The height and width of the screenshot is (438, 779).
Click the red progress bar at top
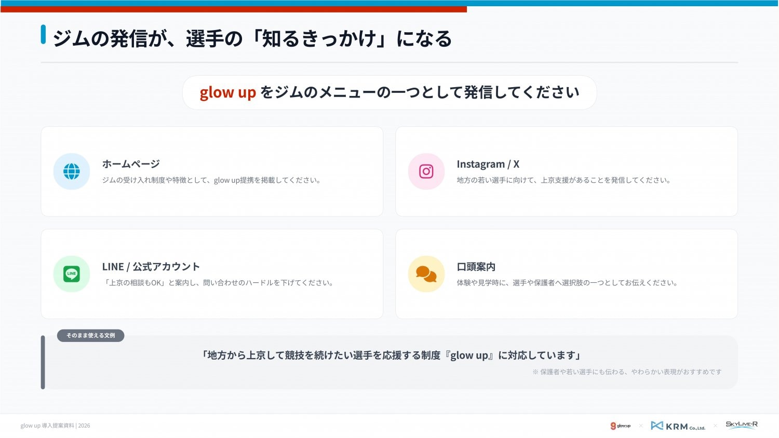click(x=234, y=9)
